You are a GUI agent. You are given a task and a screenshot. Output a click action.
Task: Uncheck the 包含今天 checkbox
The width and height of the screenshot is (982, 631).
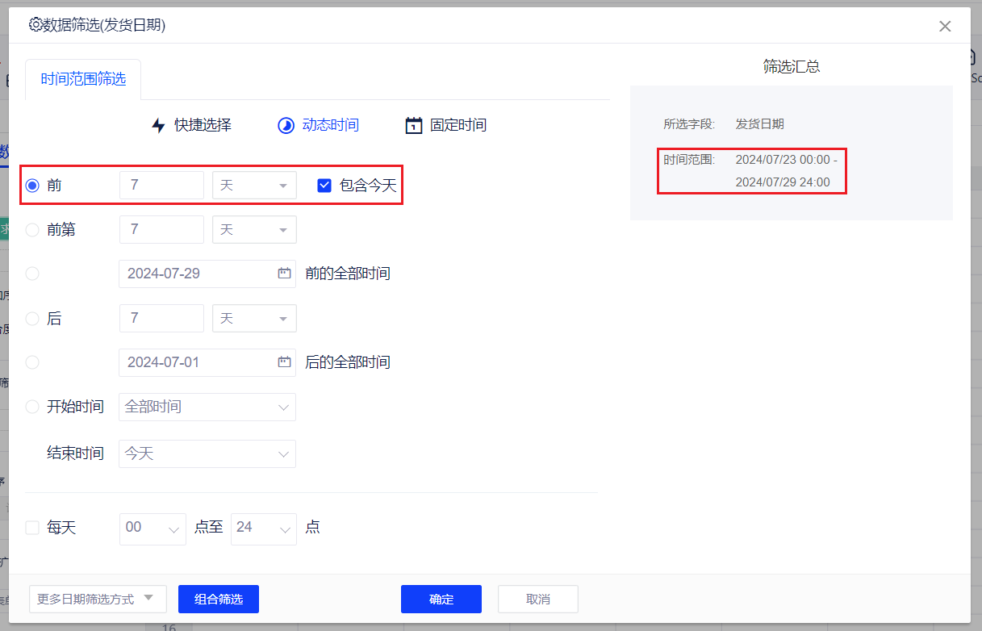pyautogui.click(x=324, y=186)
